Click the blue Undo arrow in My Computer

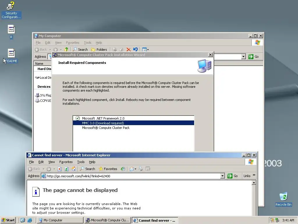tap(135, 50)
